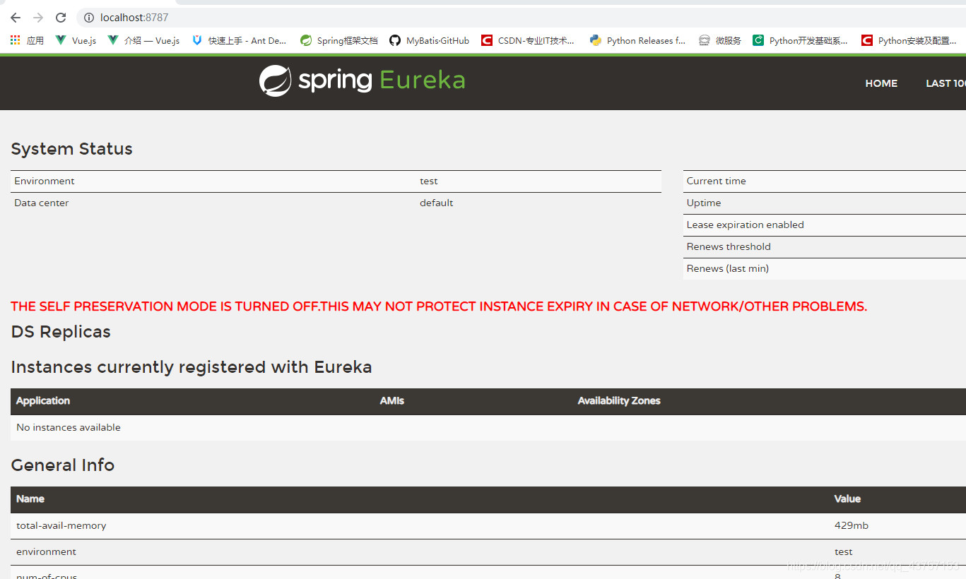Click the System Status heading
966x579 pixels.
(x=71, y=149)
